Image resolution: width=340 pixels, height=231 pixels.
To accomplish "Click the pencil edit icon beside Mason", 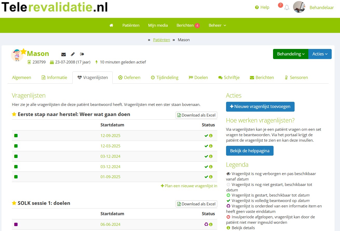I will 73,54.
